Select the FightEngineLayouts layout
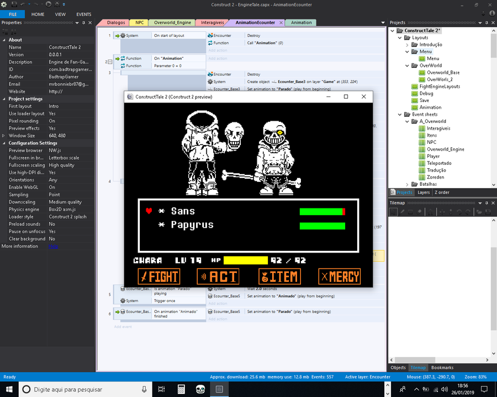Screen dimensions: 497x397 440,87
